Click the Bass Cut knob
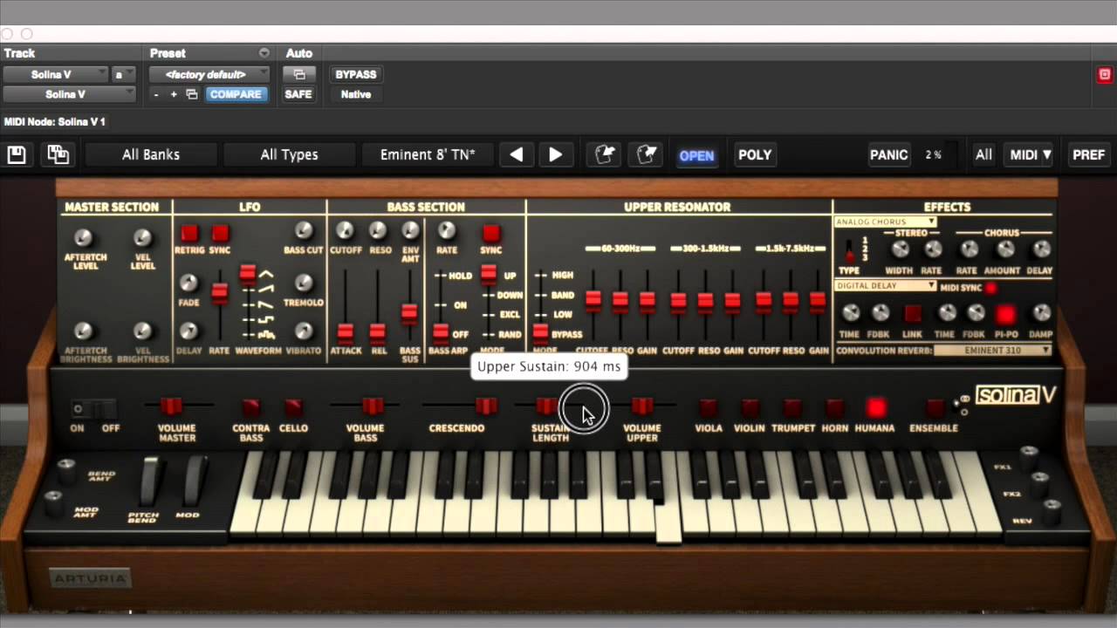 pyautogui.click(x=303, y=230)
